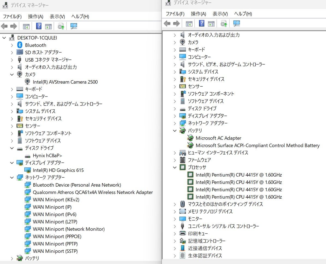Click the Hynix hC8aP> disk drive icon

(x=28, y=156)
